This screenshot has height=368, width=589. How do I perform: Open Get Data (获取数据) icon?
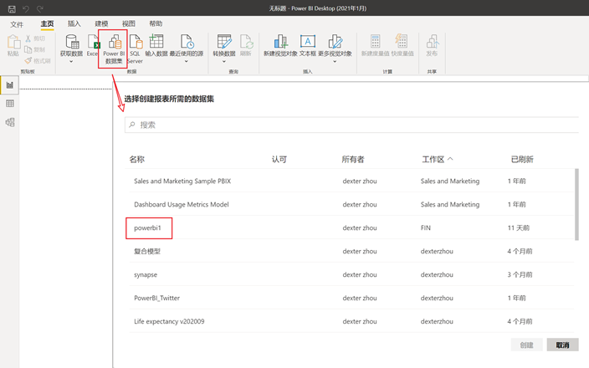pyautogui.click(x=72, y=41)
